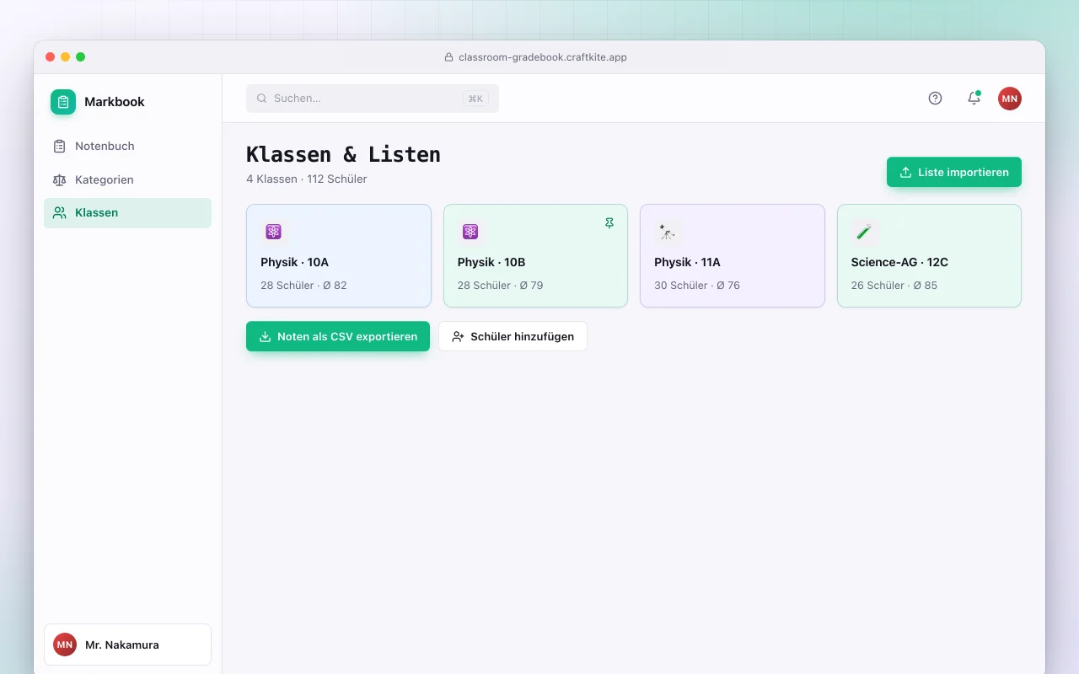The image size is (1079, 674).
Task: Click Schüler hinzufügen button
Action: click(513, 336)
